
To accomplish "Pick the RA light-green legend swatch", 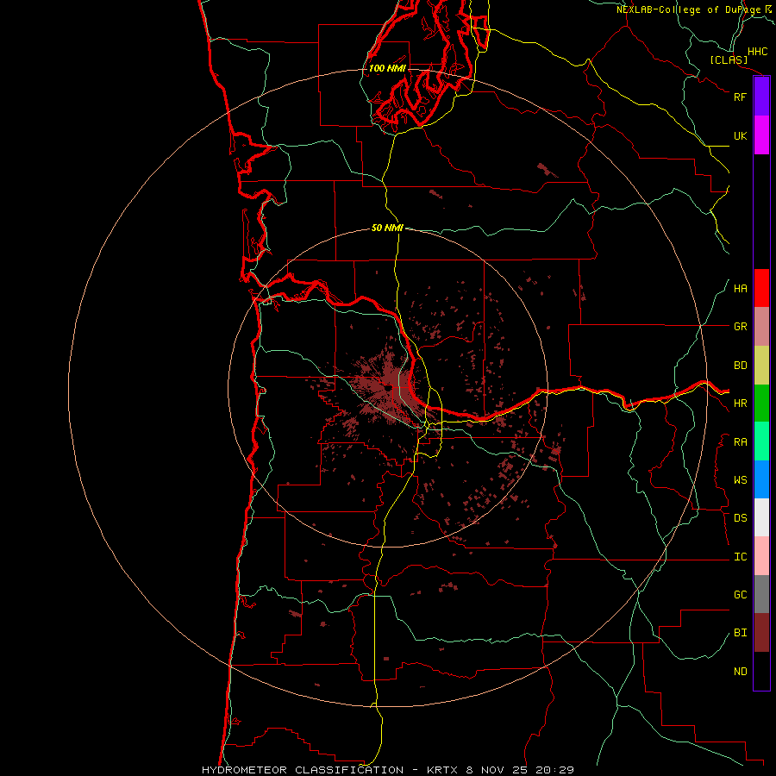I will 761,441.
